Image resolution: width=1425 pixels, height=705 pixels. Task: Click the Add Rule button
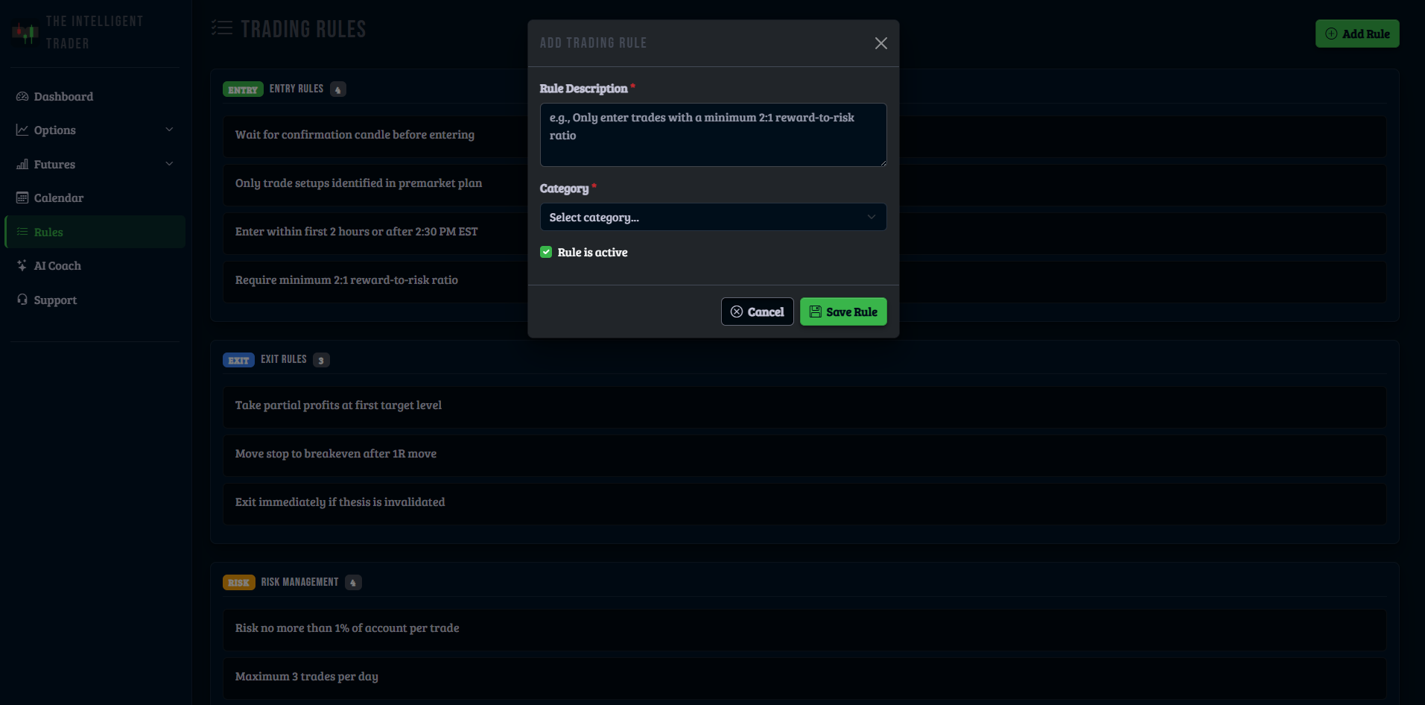coord(1357,34)
